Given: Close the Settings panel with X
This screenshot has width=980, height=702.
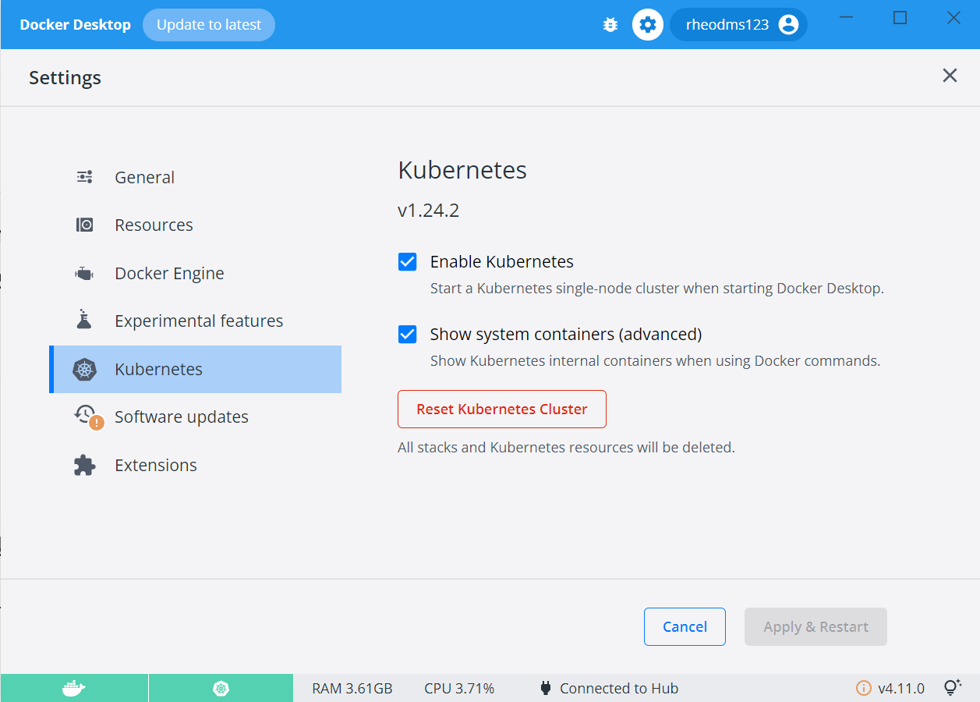Looking at the screenshot, I should [x=950, y=76].
